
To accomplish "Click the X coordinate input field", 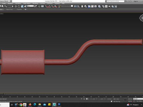I will (92, 99).
